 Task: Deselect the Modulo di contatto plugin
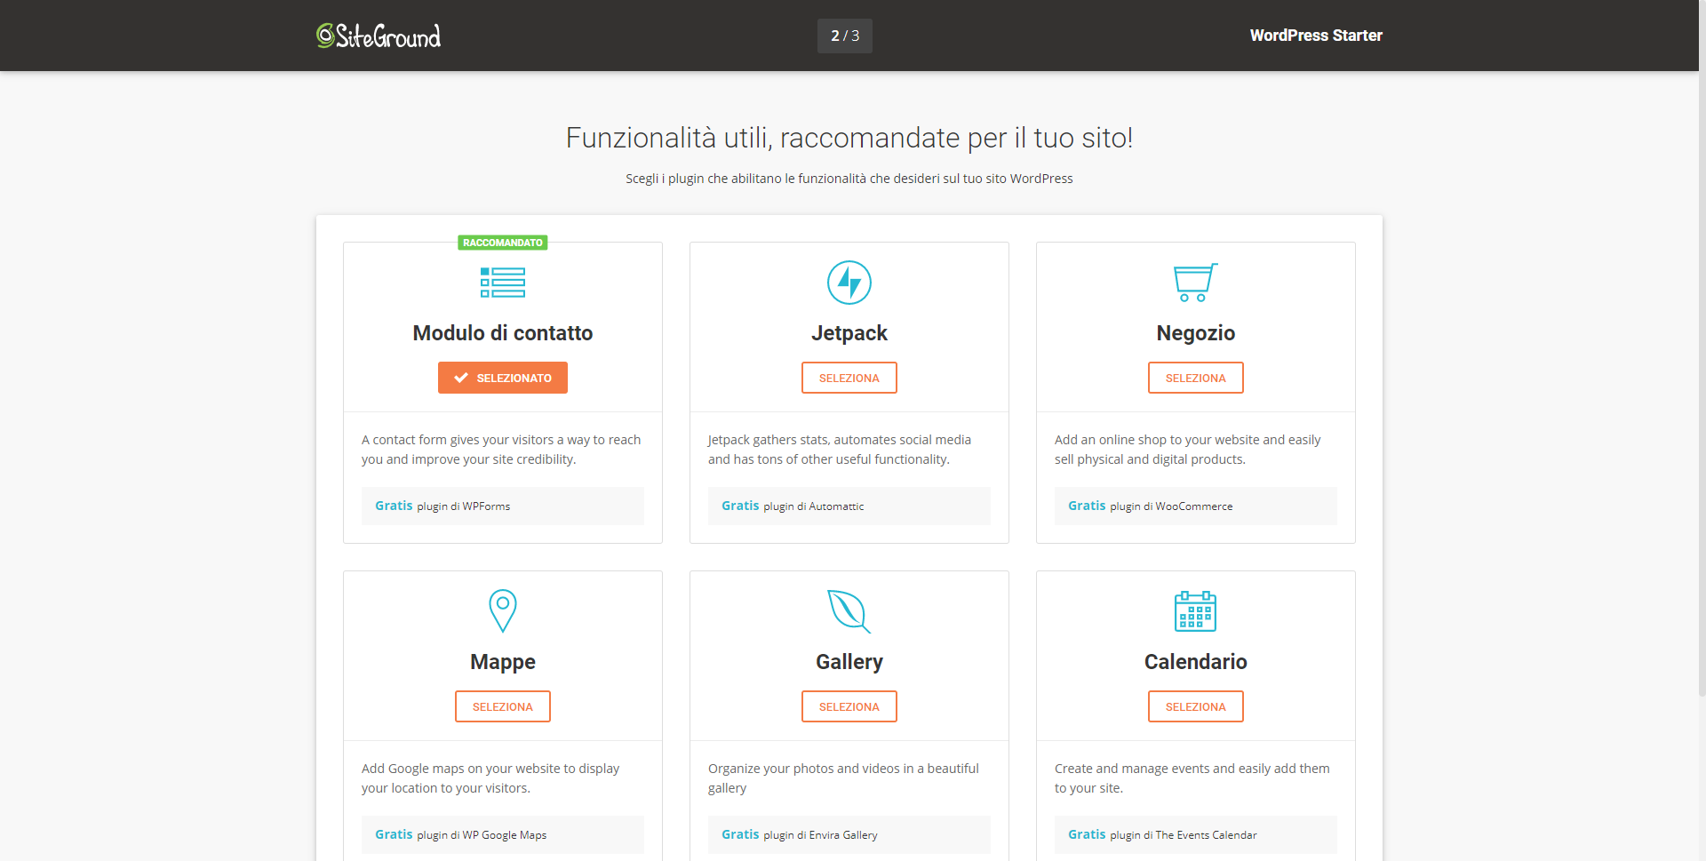coord(502,378)
